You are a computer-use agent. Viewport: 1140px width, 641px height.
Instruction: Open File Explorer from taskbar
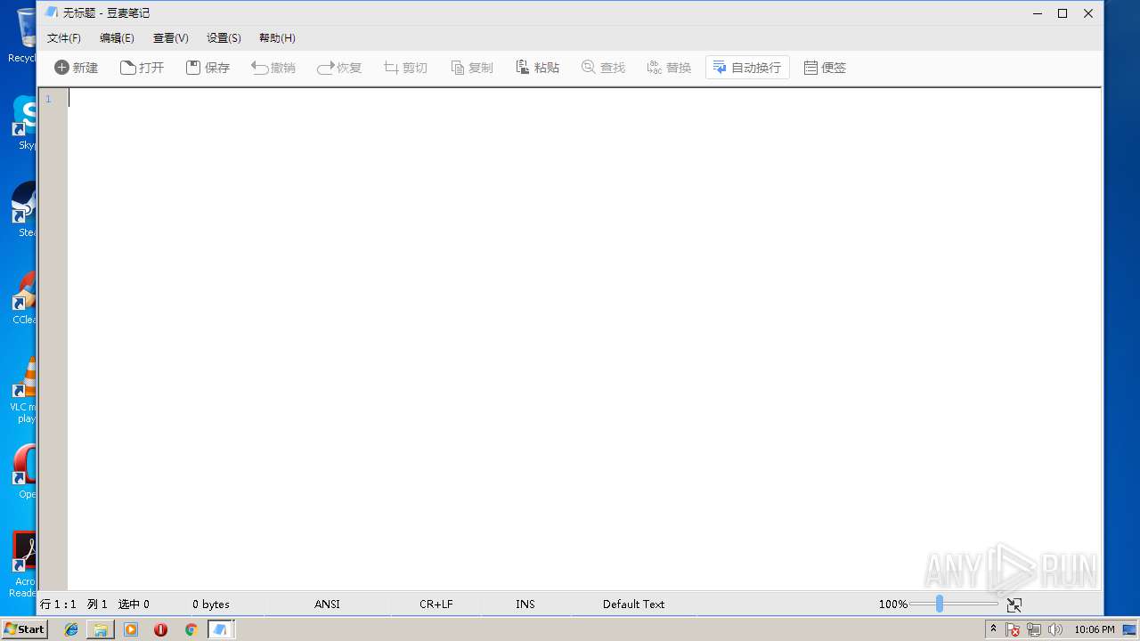101,629
